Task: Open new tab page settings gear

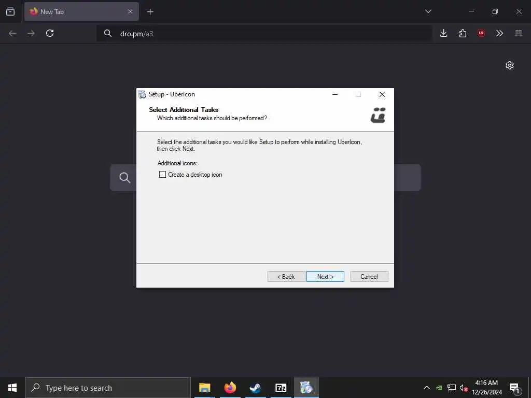Action: point(510,65)
